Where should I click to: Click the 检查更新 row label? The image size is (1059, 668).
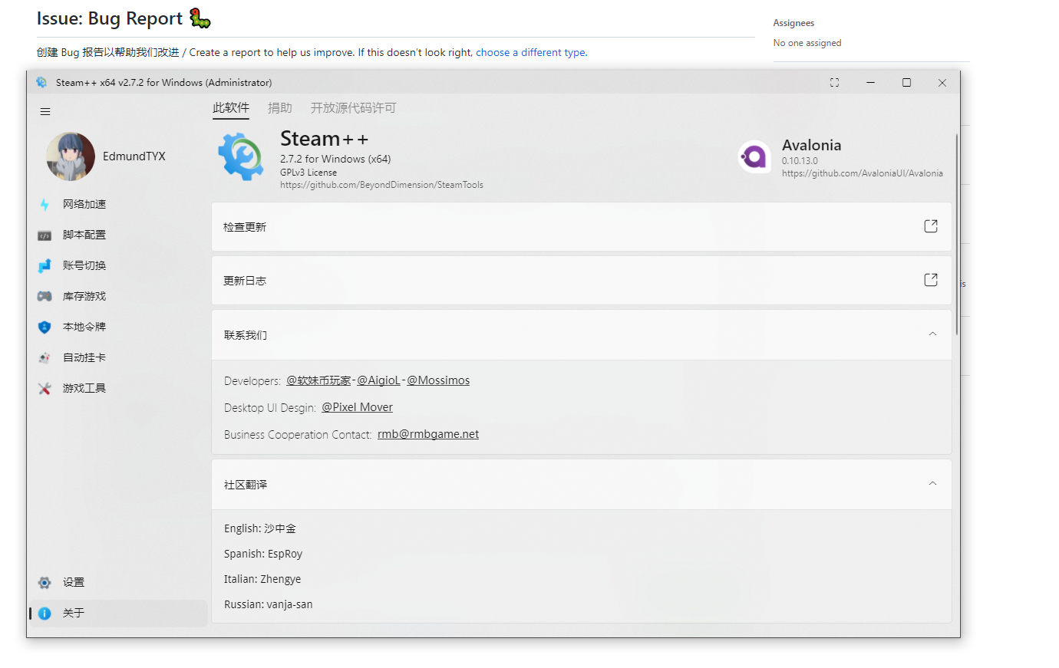click(245, 227)
